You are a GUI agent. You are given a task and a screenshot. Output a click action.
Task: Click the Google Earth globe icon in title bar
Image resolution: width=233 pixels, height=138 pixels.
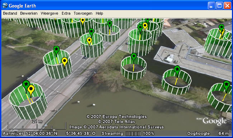[5, 6]
